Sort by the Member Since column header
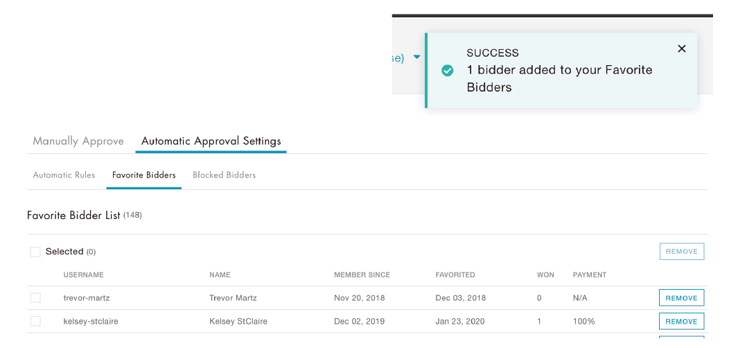The image size is (729, 348). tap(362, 275)
